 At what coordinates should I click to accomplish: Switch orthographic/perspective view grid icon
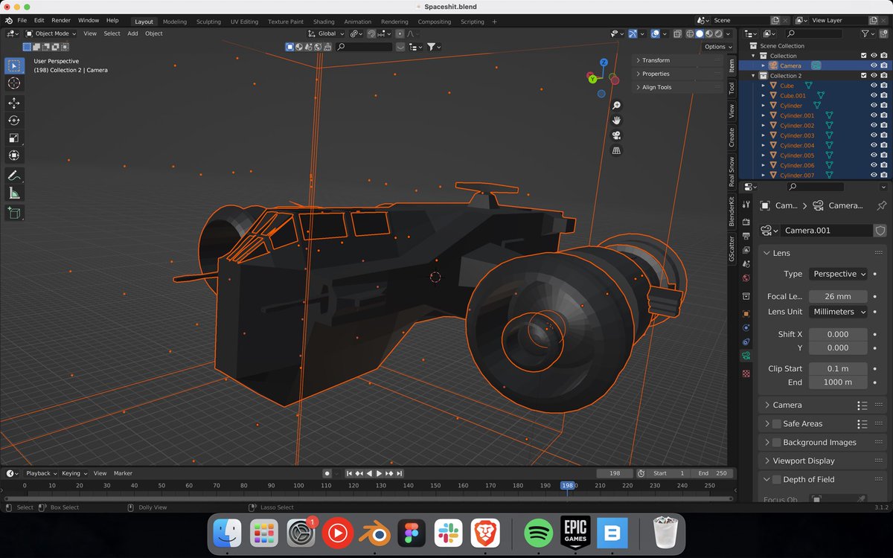pos(616,150)
